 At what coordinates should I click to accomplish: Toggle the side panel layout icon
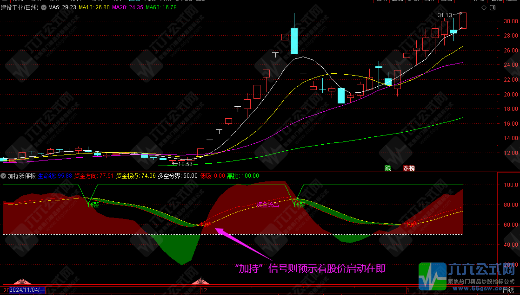click(x=493, y=8)
